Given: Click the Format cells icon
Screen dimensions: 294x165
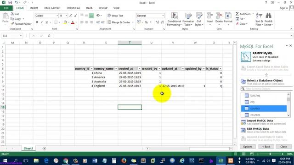Looking at the screenshot, I should pos(228,16).
